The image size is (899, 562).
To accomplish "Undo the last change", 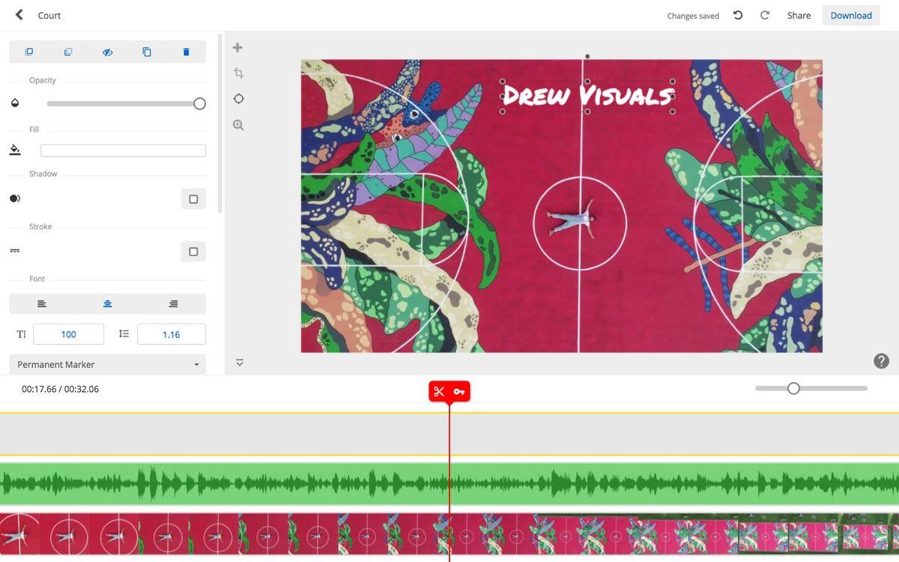I will [738, 15].
